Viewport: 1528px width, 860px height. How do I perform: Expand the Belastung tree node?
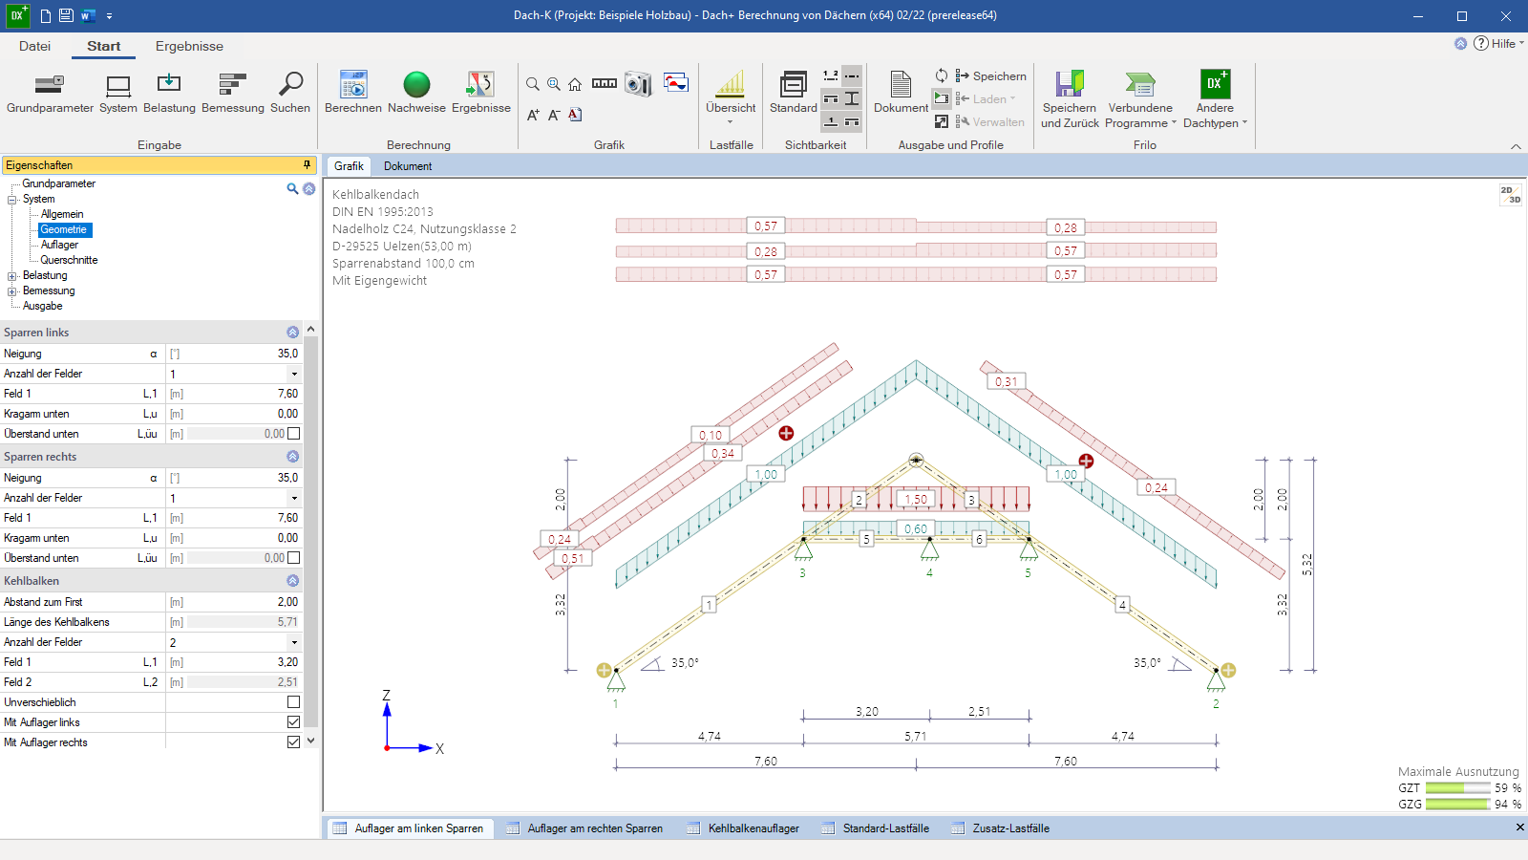coord(12,276)
